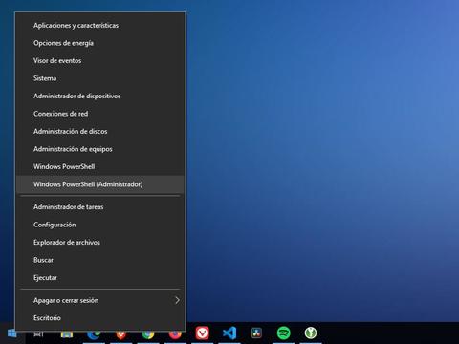
Task: Select Buscar menu entry
Action: [x=100, y=260]
